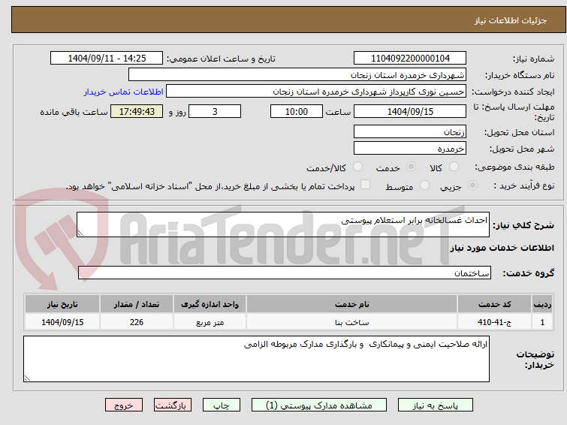Click the بازگشت back button
Viewport: 567px width, 425px height.
(x=173, y=405)
